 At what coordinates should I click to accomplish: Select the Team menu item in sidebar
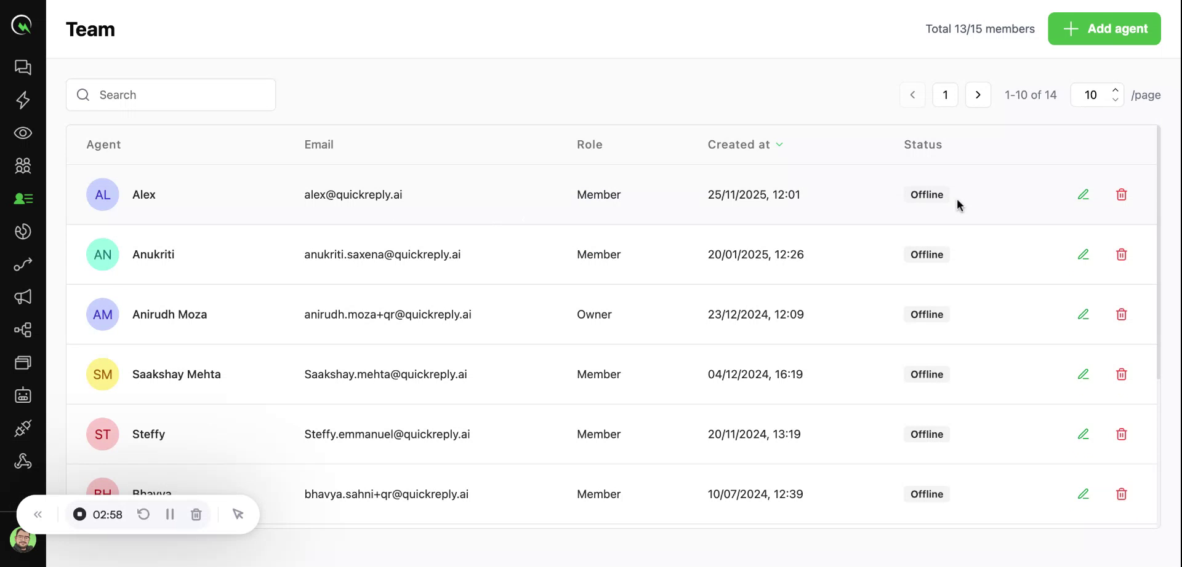point(23,199)
